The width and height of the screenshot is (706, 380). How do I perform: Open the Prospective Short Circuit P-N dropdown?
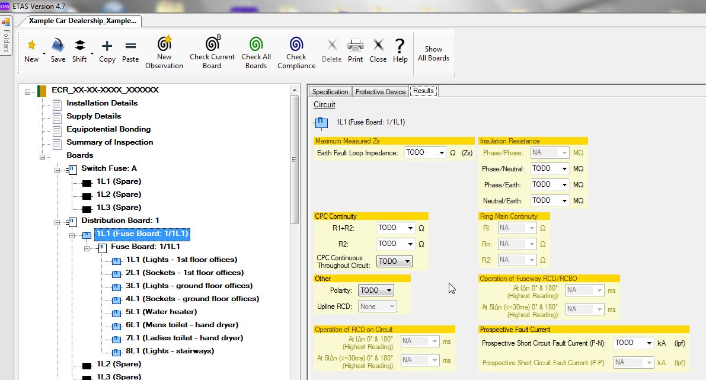[x=649, y=343]
